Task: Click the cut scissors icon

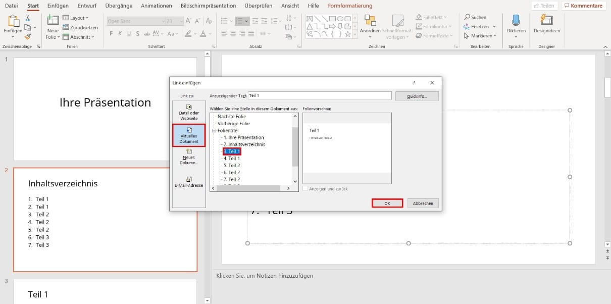Action: tap(27, 18)
